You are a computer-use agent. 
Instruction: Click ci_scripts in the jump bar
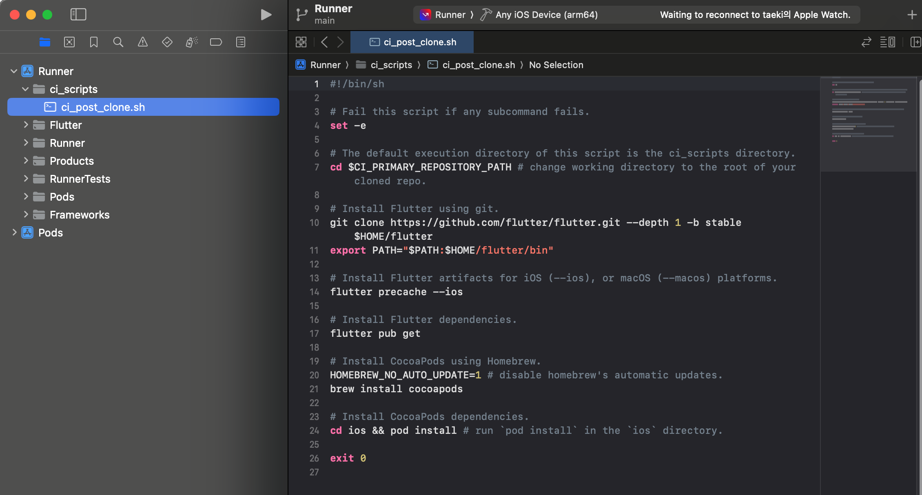click(x=391, y=65)
